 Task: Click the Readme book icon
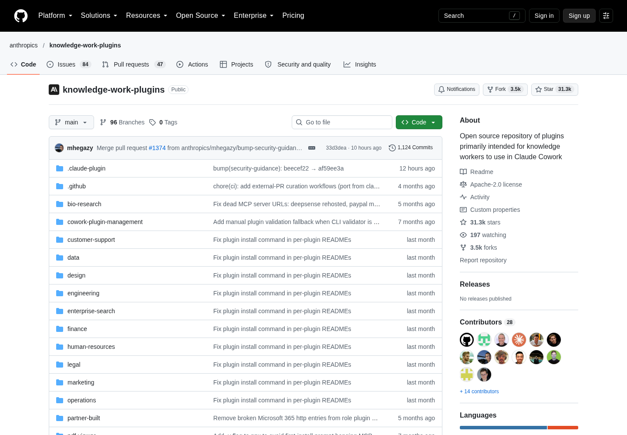(463, 172)
